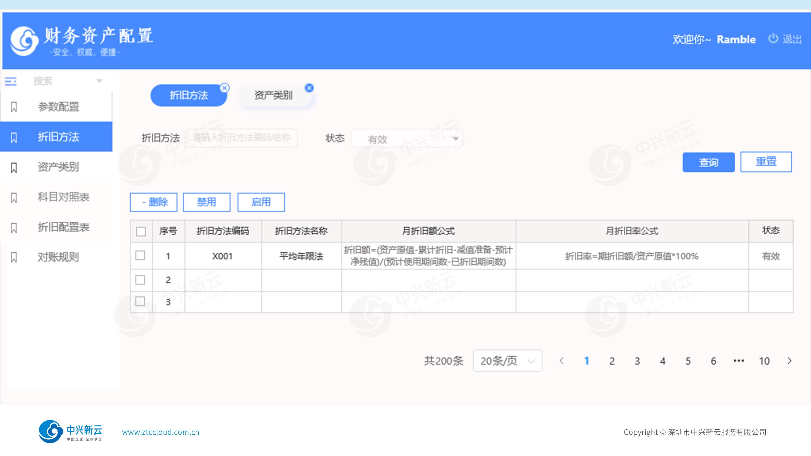Click the 中兴新云 logo in the footer

71,431
